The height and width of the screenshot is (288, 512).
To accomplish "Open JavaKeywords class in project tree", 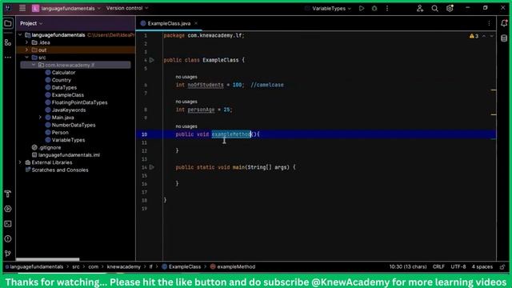I will [x=69, y=110].
